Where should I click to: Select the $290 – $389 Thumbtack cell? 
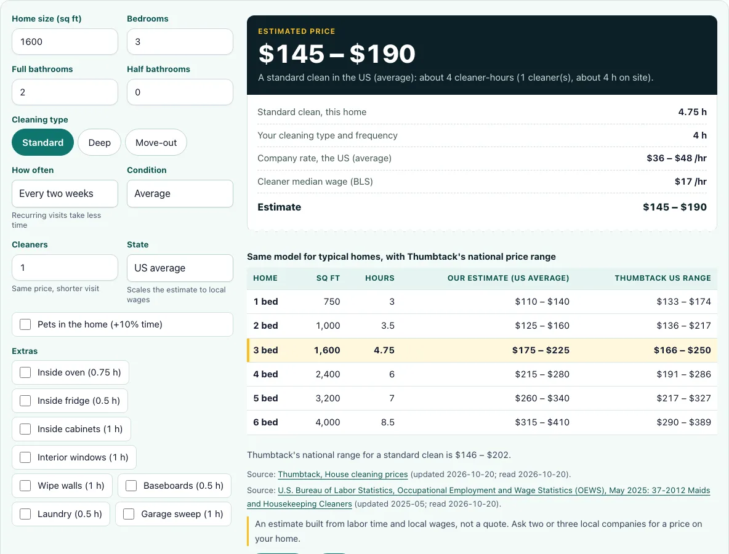pyautogui.click(x=683, y=422)
